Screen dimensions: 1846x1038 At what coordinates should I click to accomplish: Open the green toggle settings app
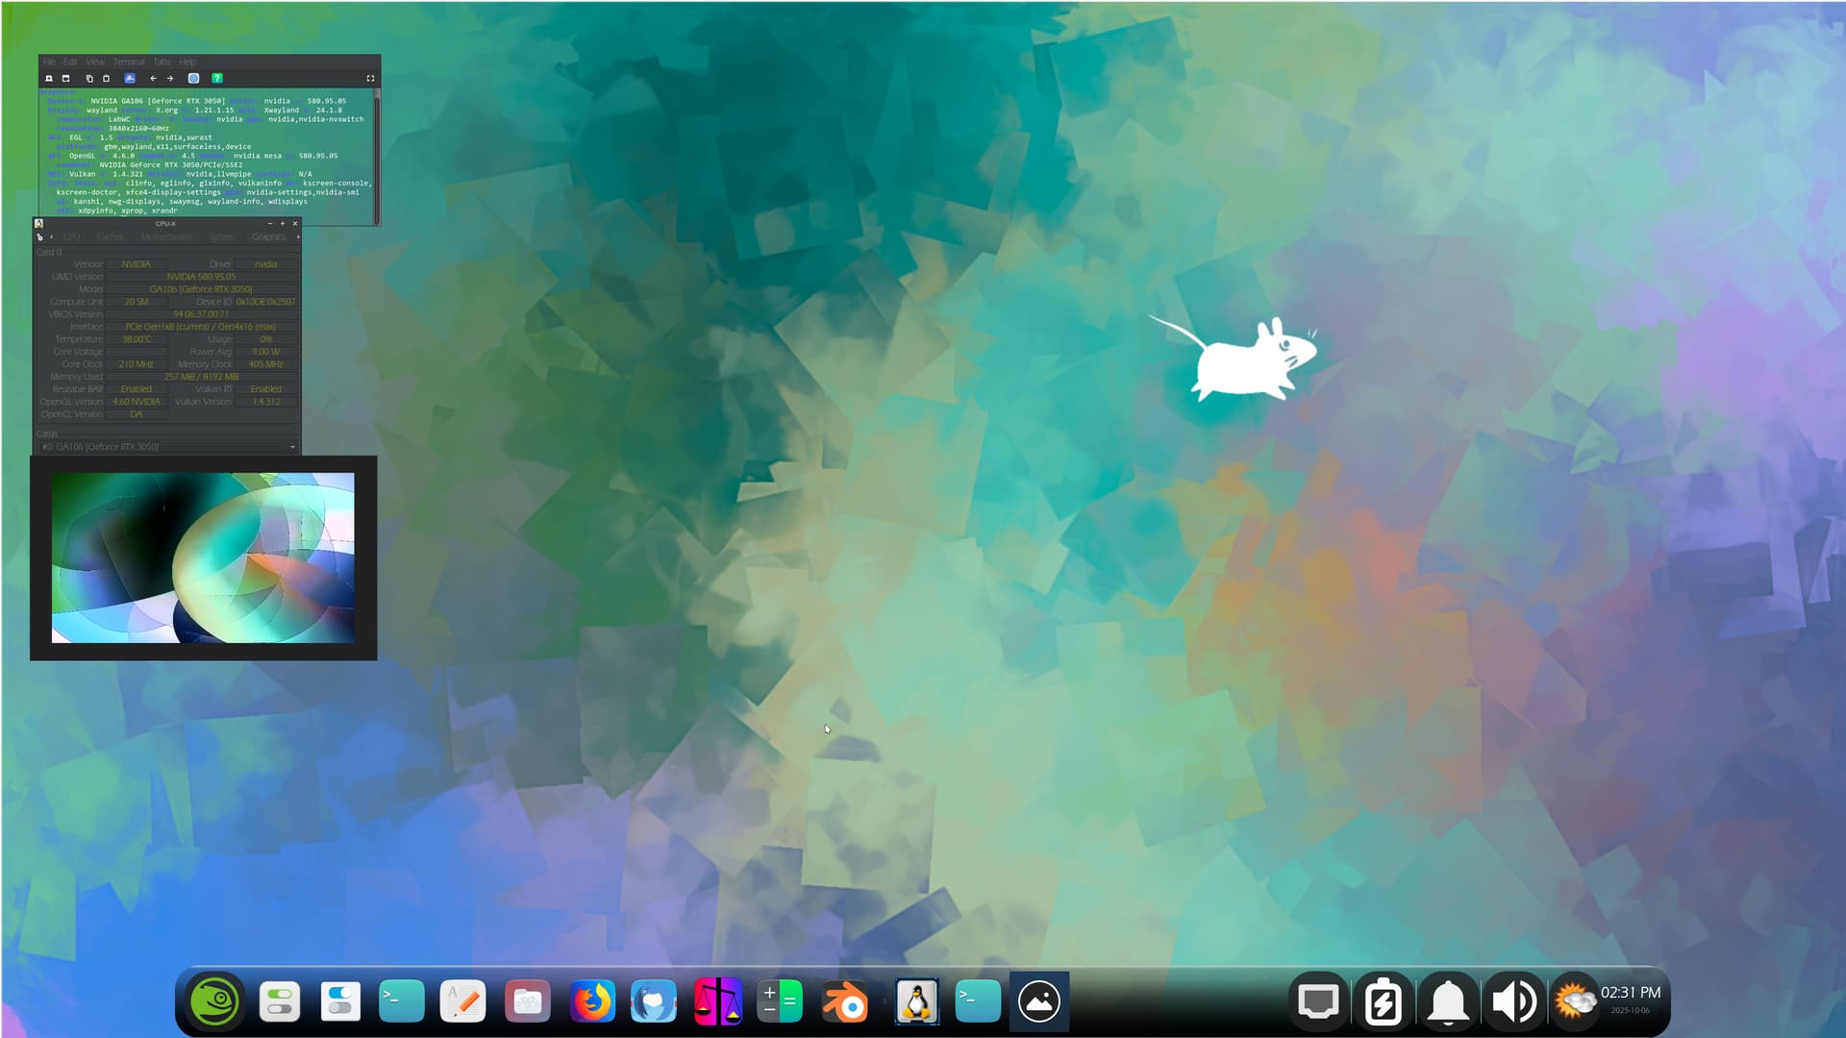[280, 1001]
